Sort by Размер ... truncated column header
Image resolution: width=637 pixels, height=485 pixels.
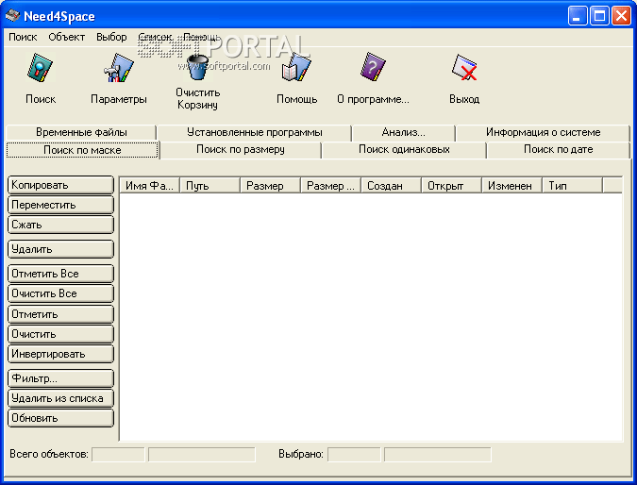[x=330, y=186]
